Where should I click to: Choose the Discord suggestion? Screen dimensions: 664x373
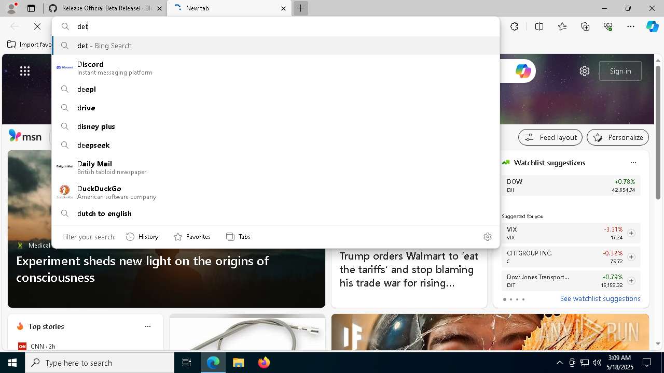[275, 68]
